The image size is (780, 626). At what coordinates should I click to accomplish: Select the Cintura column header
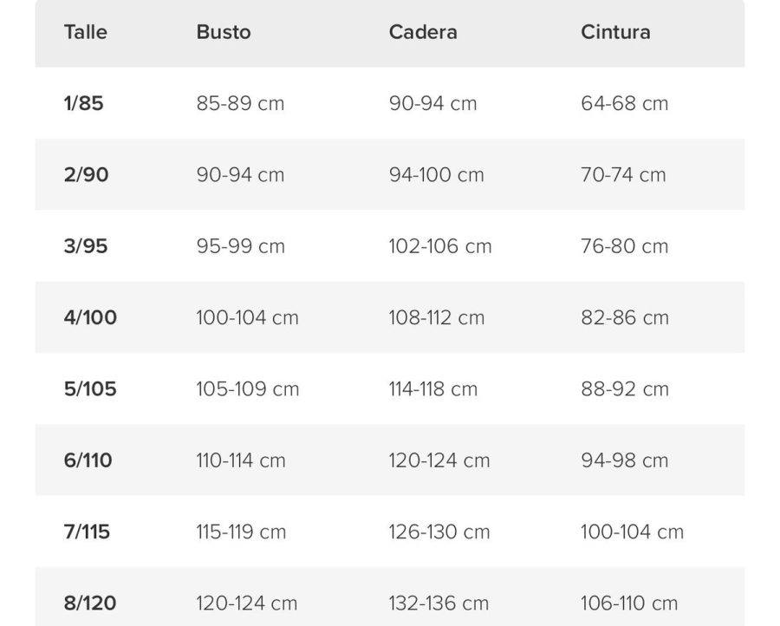pos(615,32)
